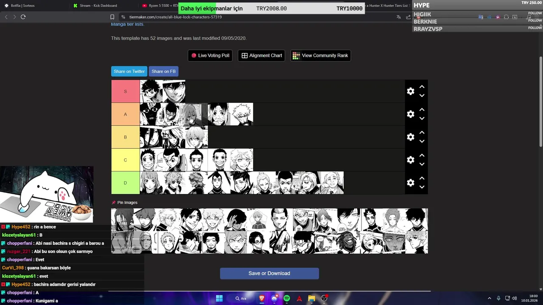Open File Explorer from taskbar
The width and height of the screenshot is (543, 305).
312,298
